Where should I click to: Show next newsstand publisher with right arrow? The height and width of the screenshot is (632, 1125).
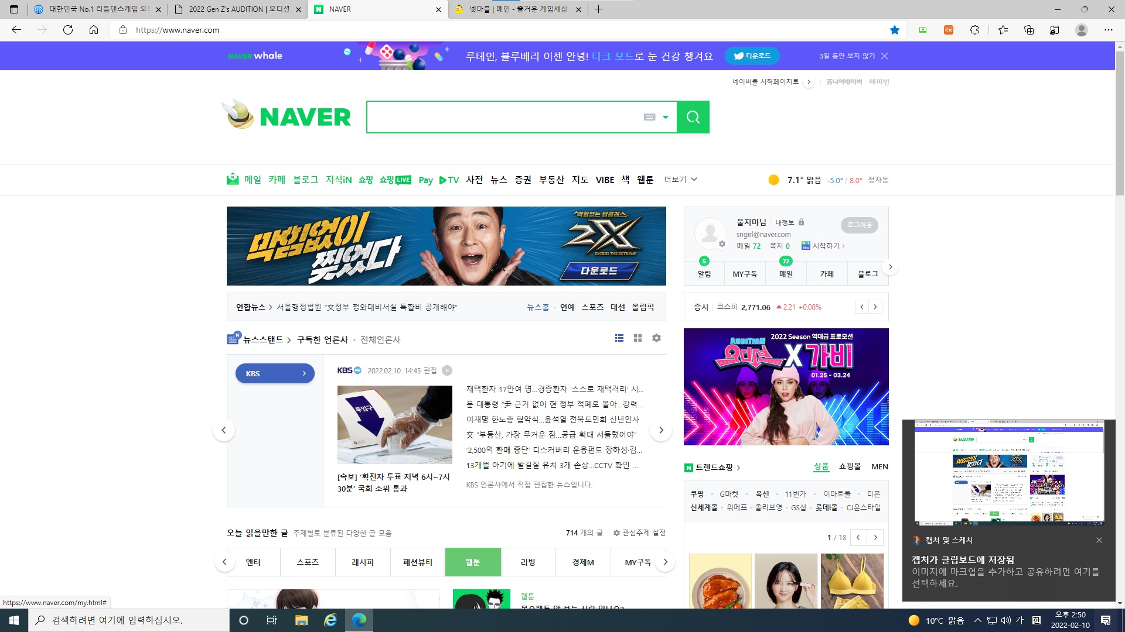coord(661,431)
